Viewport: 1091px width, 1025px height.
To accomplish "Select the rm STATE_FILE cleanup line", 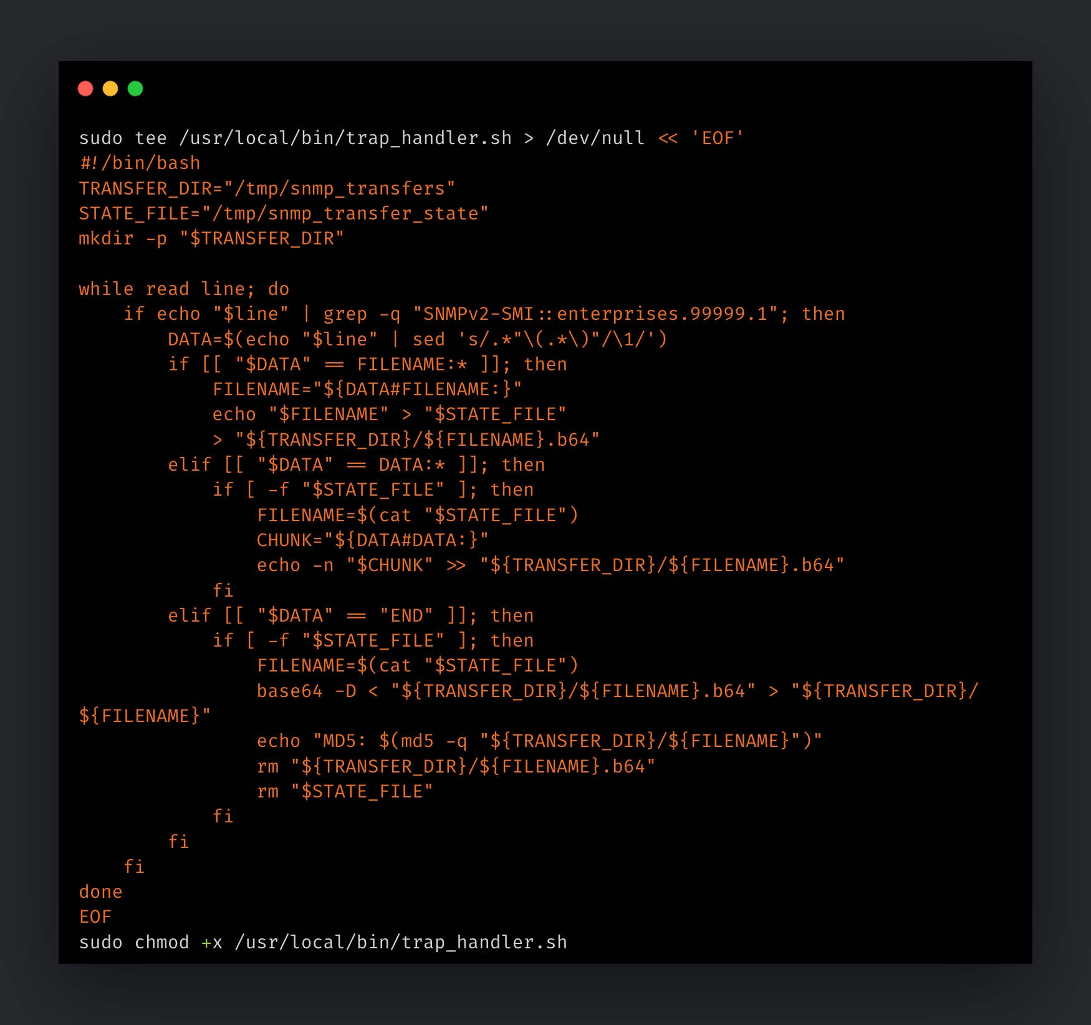I will tap(345, 791).
